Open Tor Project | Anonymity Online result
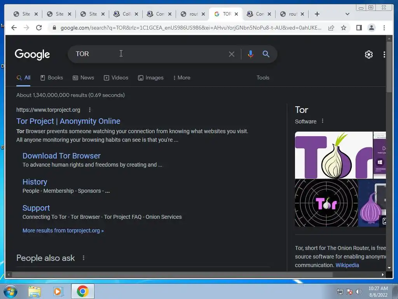The width and height of the screenshot is (398, 299). 68,121
